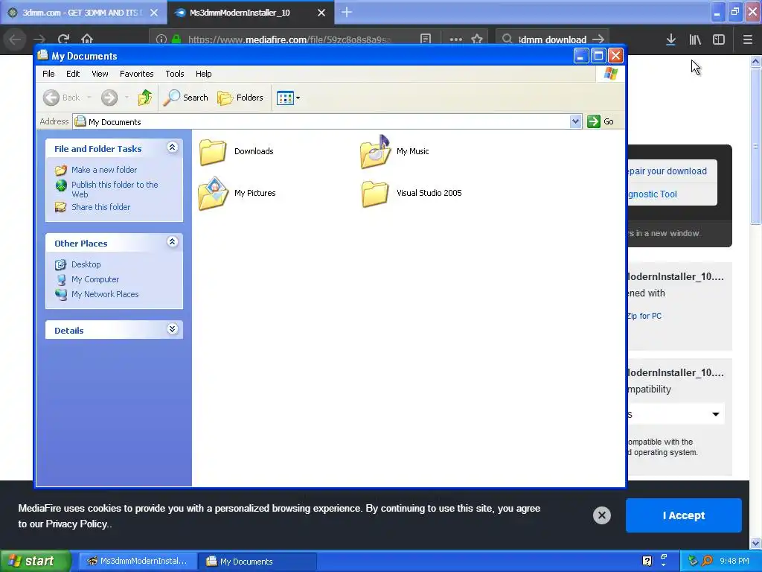Close the 3dmm.com browser tab
The width and height of the screenshot is (762, 572).
coord(154,13)
